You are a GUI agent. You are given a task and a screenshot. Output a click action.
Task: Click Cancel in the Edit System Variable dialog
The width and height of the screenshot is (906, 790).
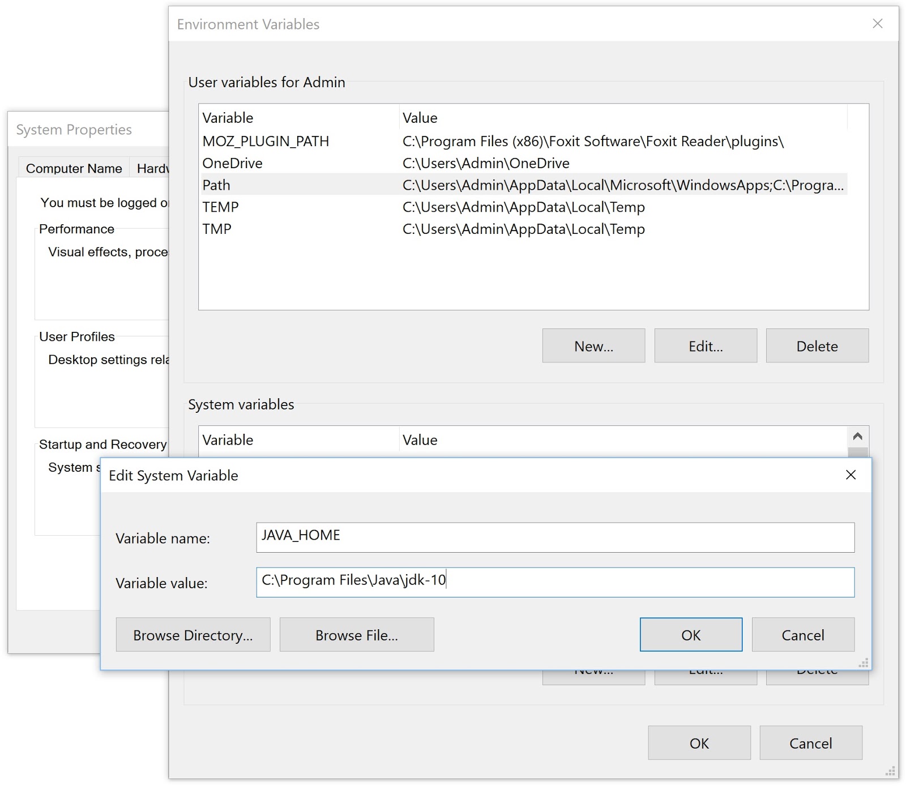[802, 634]
